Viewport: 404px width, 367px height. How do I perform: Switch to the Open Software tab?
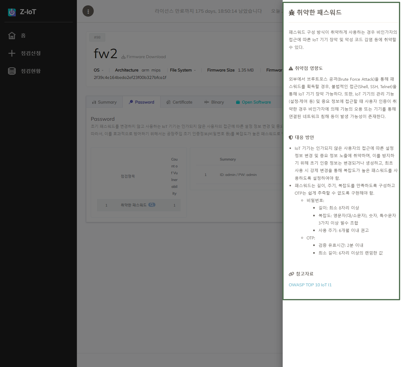pos(254,102)
